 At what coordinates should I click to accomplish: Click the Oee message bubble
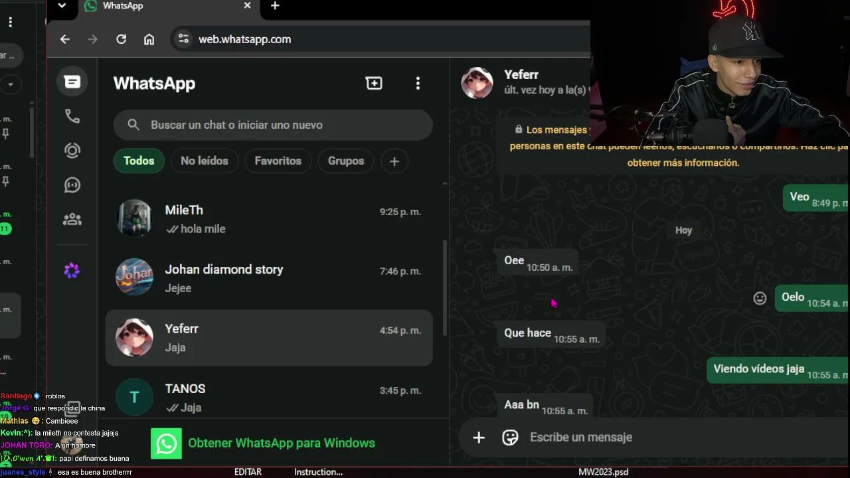[538, 262]
